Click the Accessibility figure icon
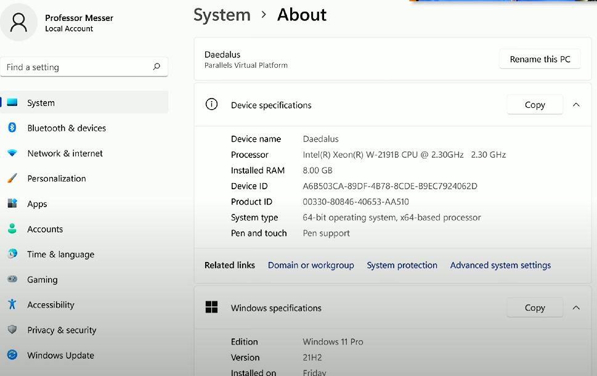This screenshot has width=597, height=376. point(12,304)
